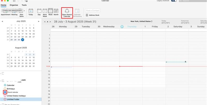
Task: Click Tomorrow's weather forecast
Action: pos(185,22)
